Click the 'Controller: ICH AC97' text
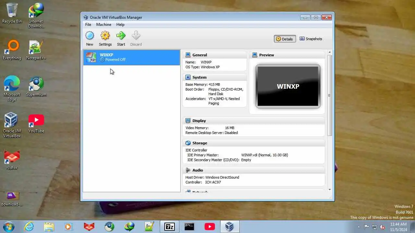 tap(203, 182)
